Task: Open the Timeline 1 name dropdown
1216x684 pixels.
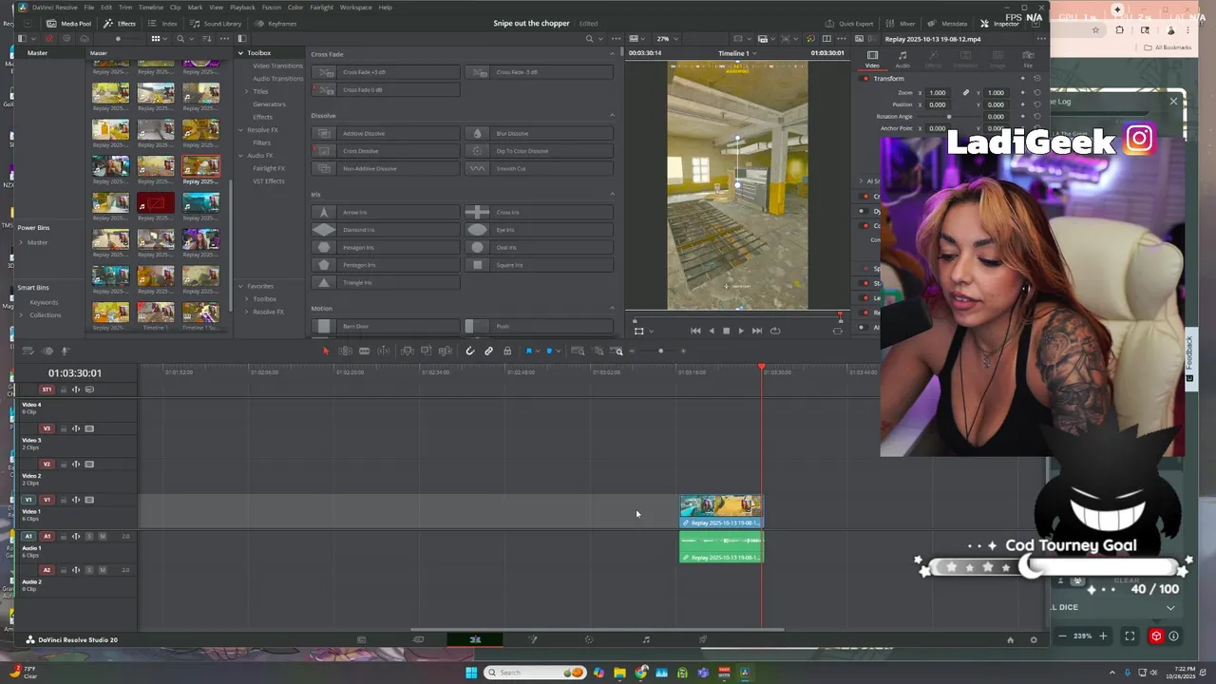Action: point(737,53)
